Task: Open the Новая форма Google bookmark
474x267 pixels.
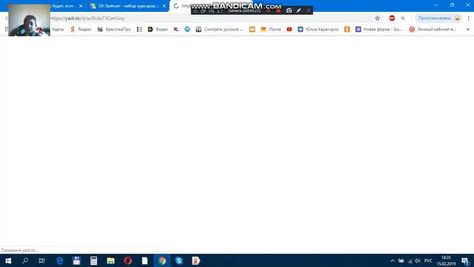Action: coord(378,30)
